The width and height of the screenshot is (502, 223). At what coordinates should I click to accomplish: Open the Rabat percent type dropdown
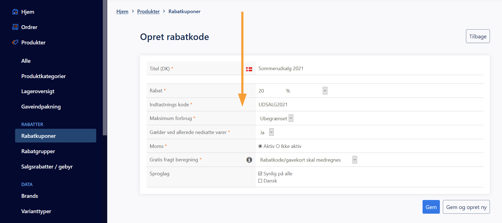click(325, 91)
